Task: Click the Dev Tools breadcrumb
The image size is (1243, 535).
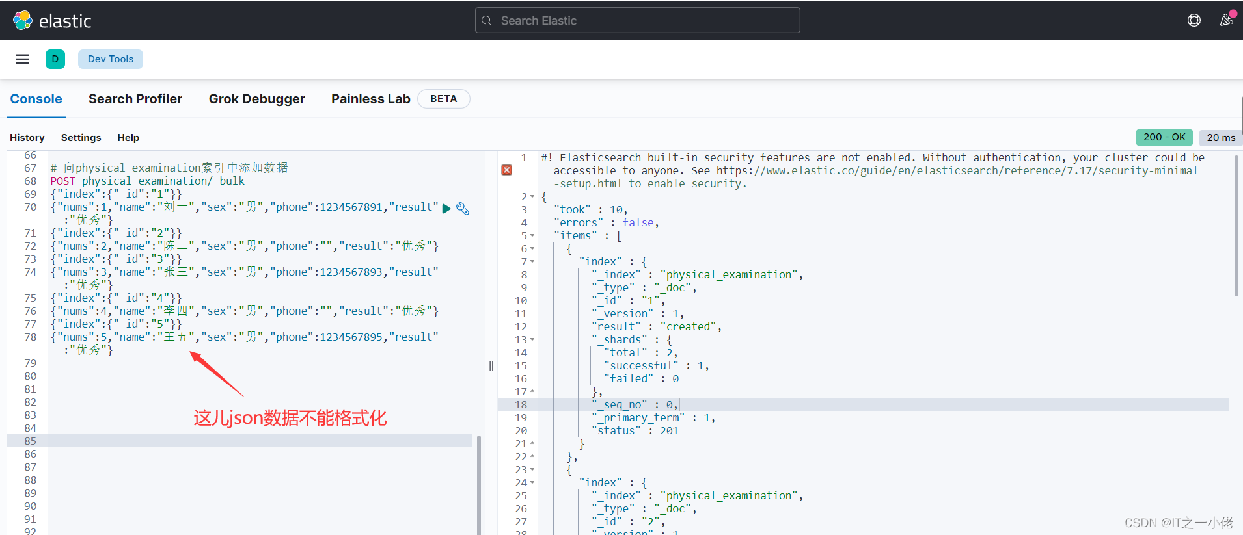Action: point(111,59)
